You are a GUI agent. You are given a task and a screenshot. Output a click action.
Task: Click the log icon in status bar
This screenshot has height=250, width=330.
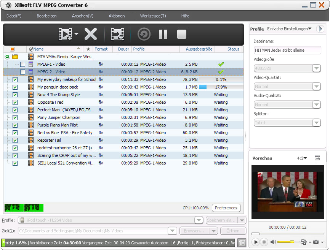242,243
